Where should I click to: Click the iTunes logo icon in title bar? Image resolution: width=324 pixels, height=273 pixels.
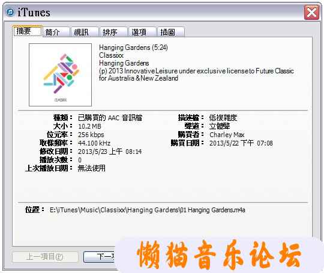[x=10, y=12]
